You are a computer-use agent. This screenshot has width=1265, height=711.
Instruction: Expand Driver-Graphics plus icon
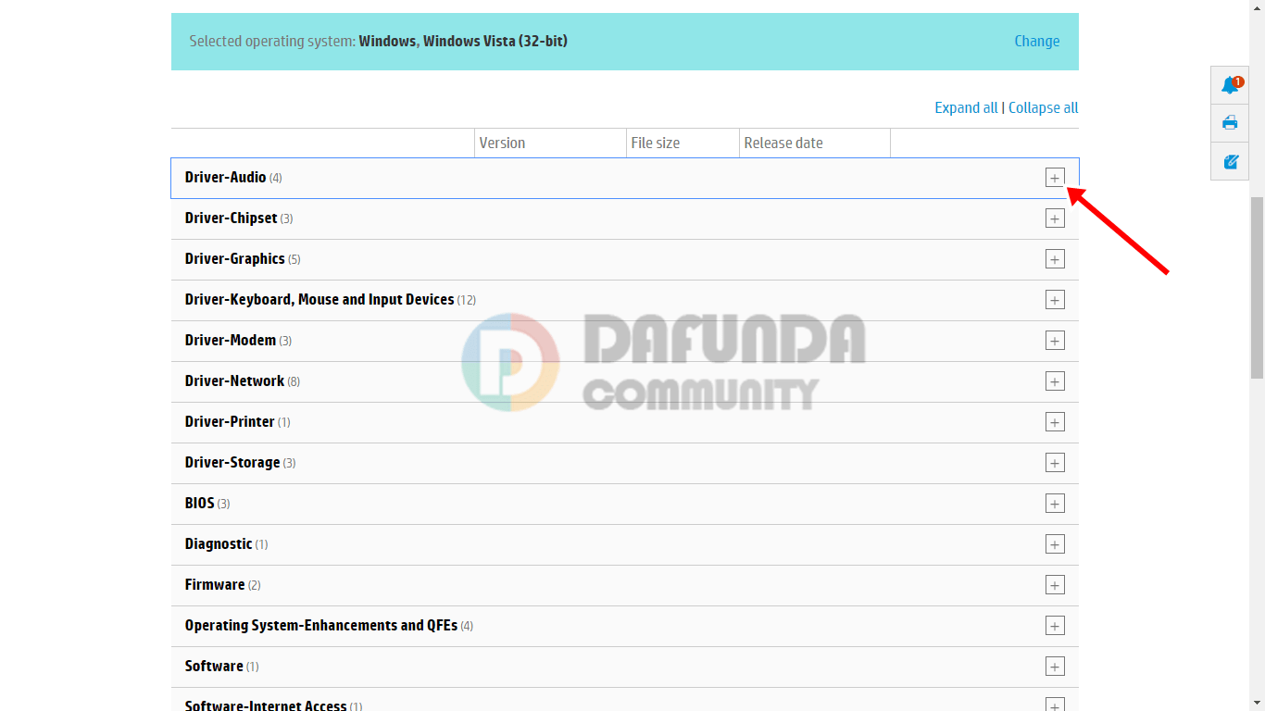click(x=1054, y=259)
